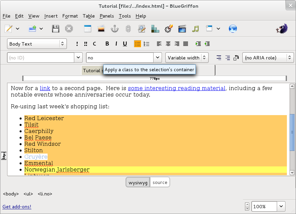Toggle italic formatting
This screenshot has height=214, width=296.
point(116,44)
